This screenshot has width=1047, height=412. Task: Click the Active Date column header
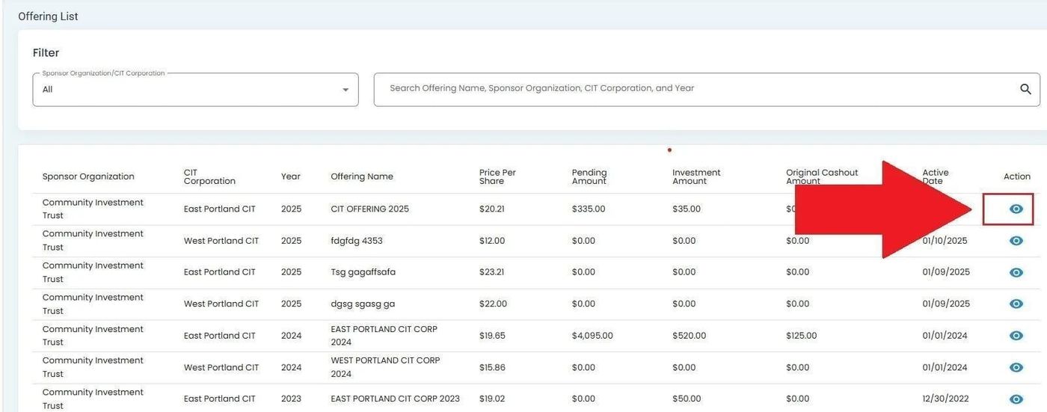[x=935, y=176]
